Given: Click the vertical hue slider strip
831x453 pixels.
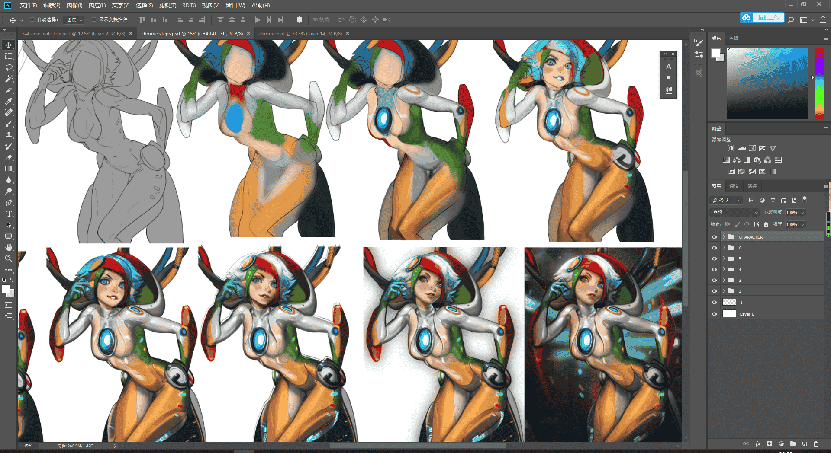Looking at the screenshot, I should coord(819,83).
